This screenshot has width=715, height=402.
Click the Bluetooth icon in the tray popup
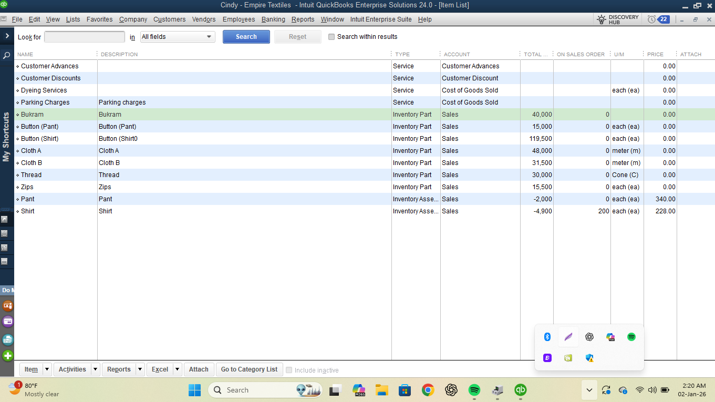coord(547,337)
